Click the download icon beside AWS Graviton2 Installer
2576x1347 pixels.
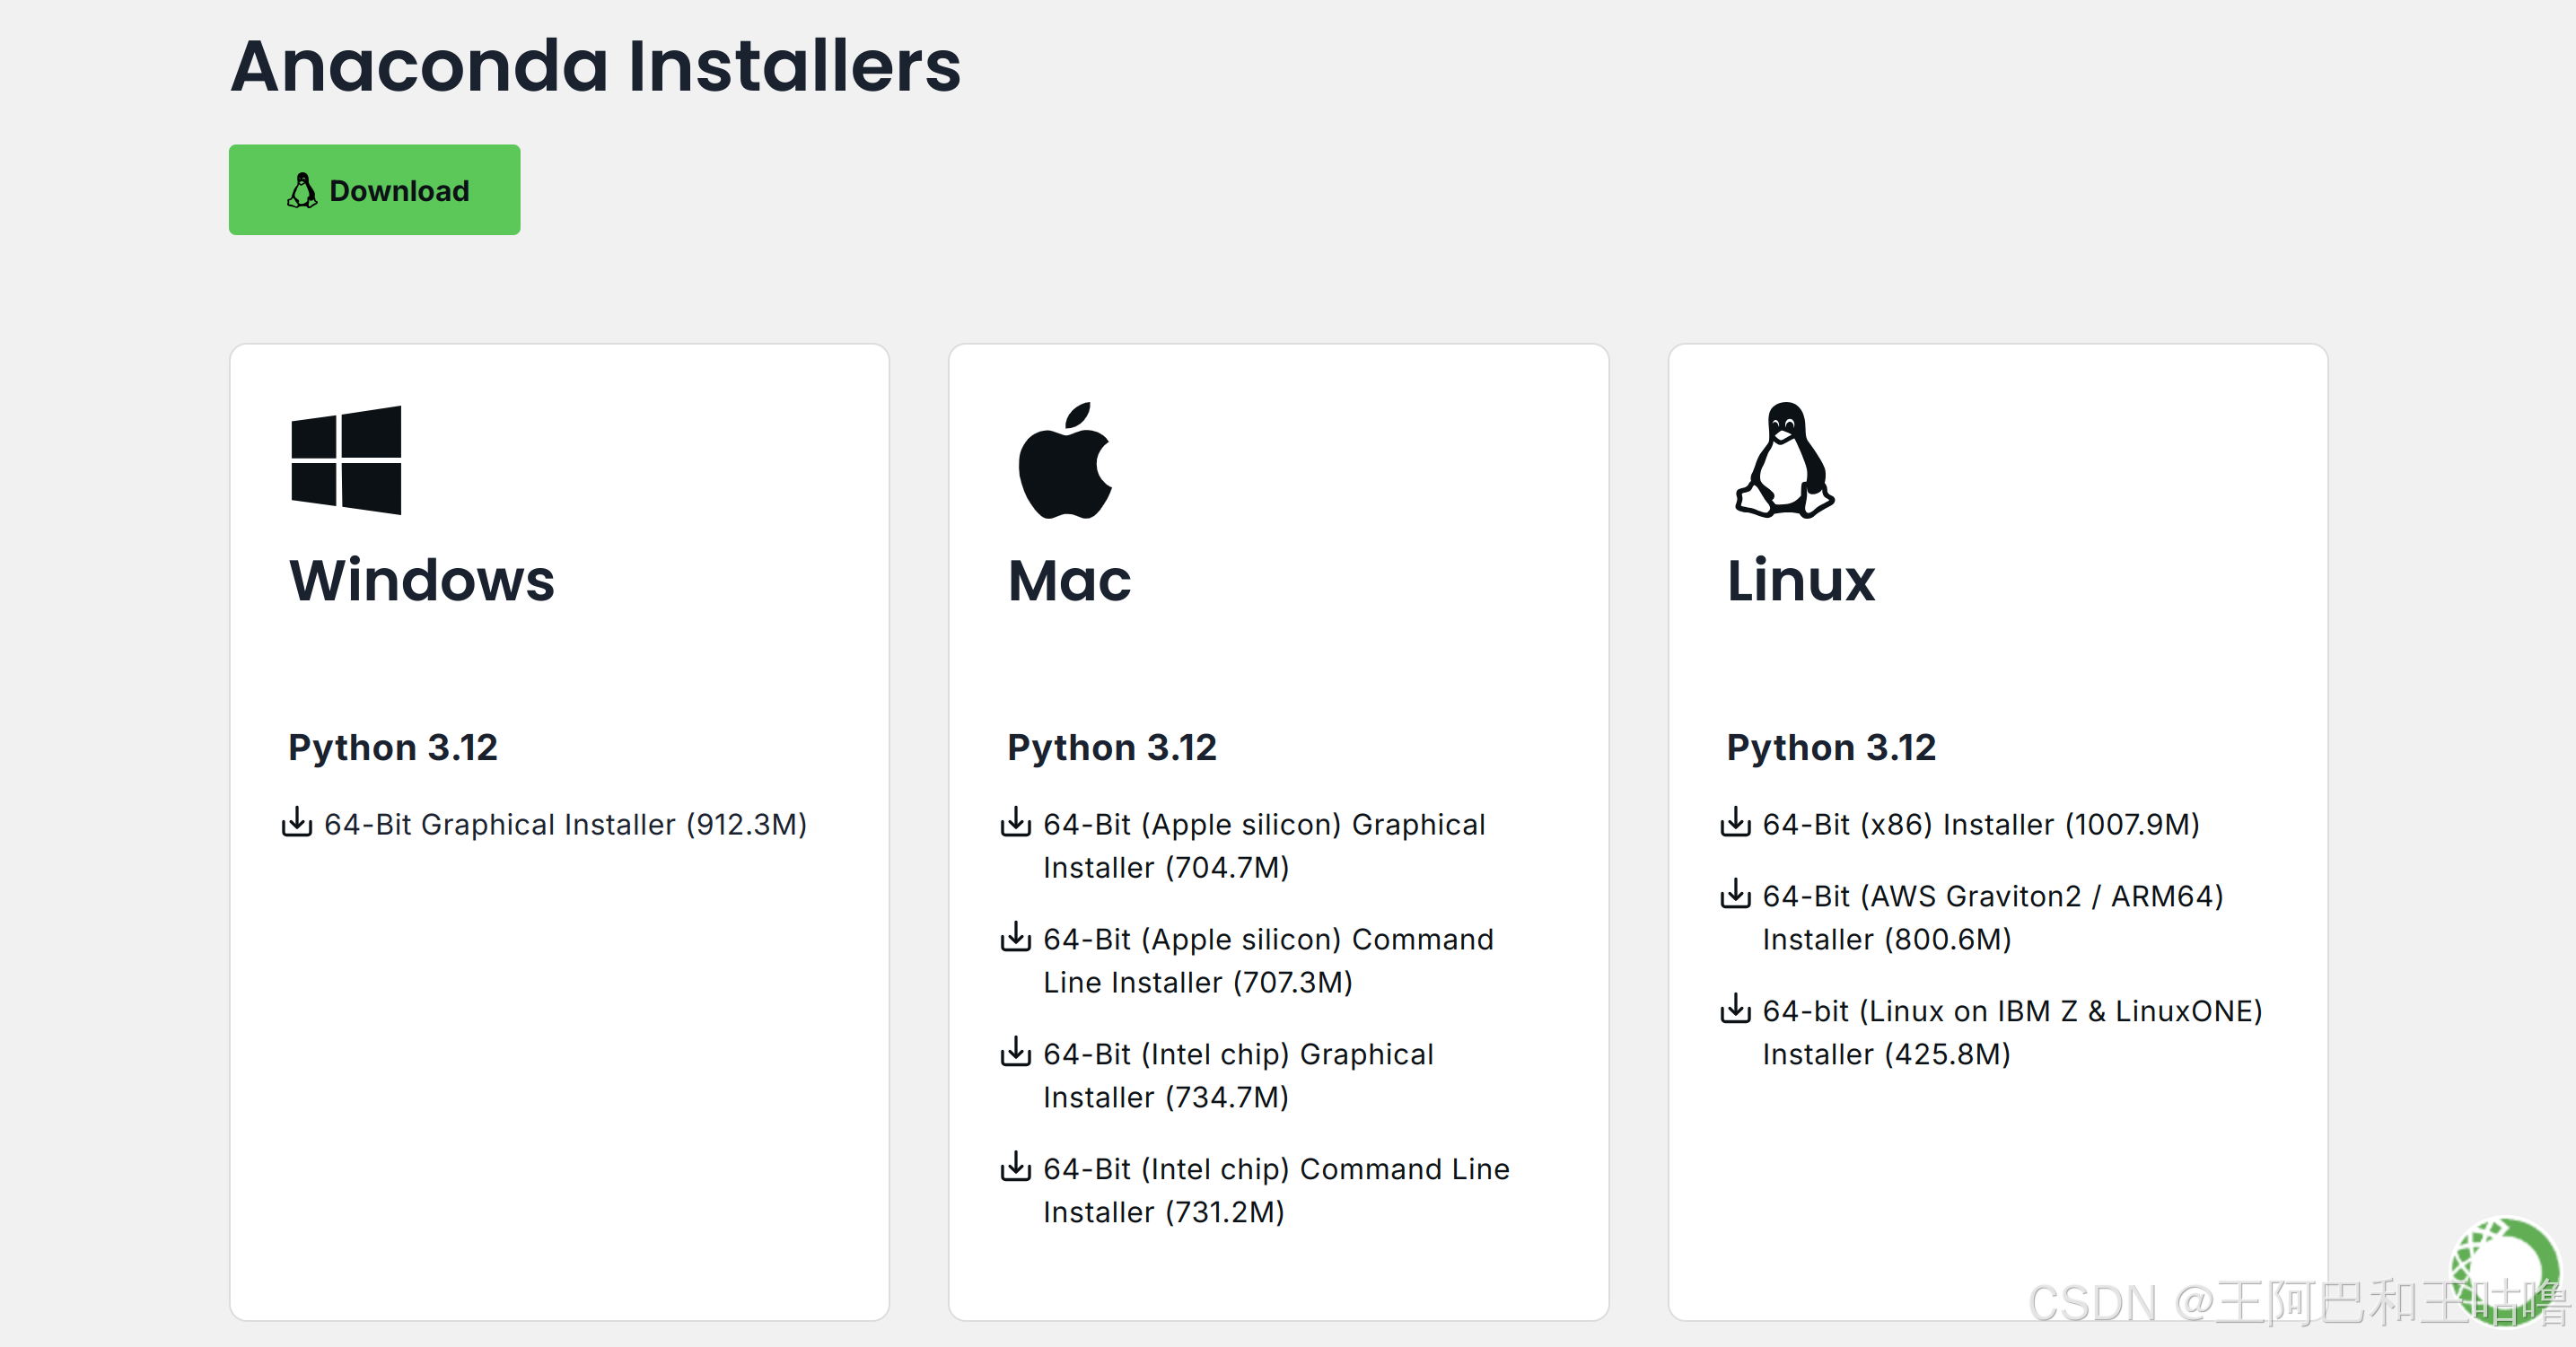[x=1736, y=895]
